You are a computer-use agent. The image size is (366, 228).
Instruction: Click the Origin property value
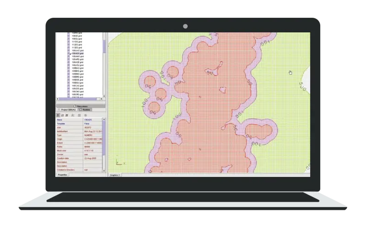click(x=93, y=139)
